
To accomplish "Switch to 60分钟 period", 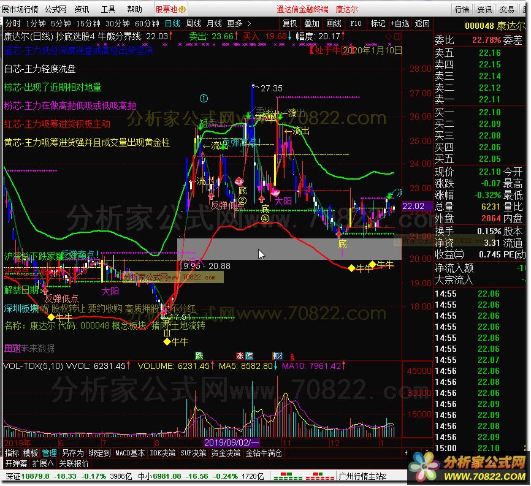I will click(x=147, y=23).
